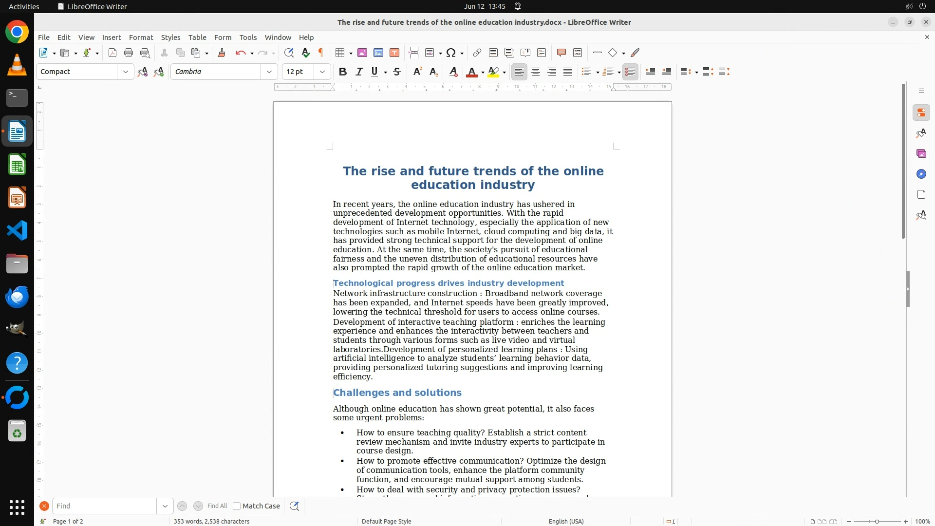Open the sidebar Gallery panel
Screen dimensions: 935x526
921,153
